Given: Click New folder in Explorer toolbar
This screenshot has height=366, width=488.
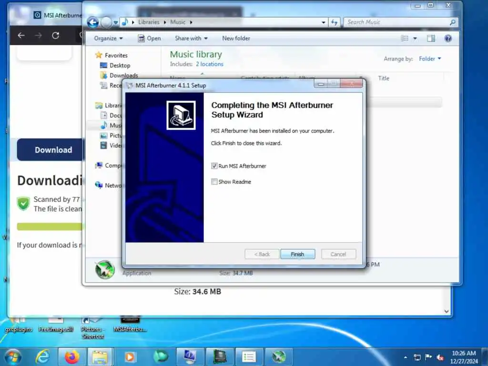Looking at the screenshot, I should click(x=236, y=38).
